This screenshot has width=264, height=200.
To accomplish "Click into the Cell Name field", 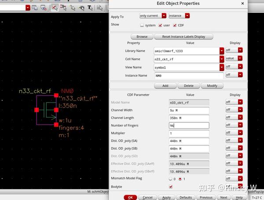I will click(187, 59).
